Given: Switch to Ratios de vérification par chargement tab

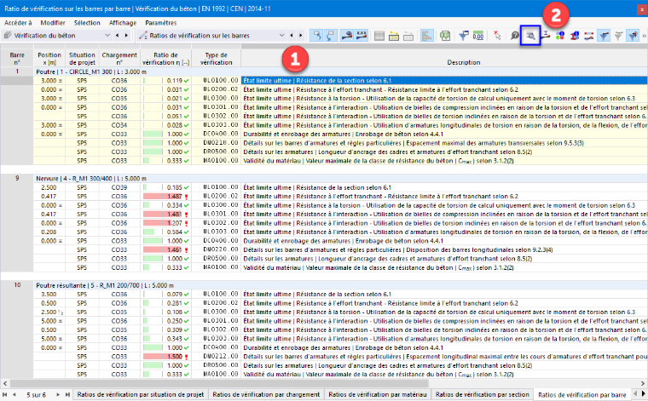Looking at the screenshot, I should 266,395.
